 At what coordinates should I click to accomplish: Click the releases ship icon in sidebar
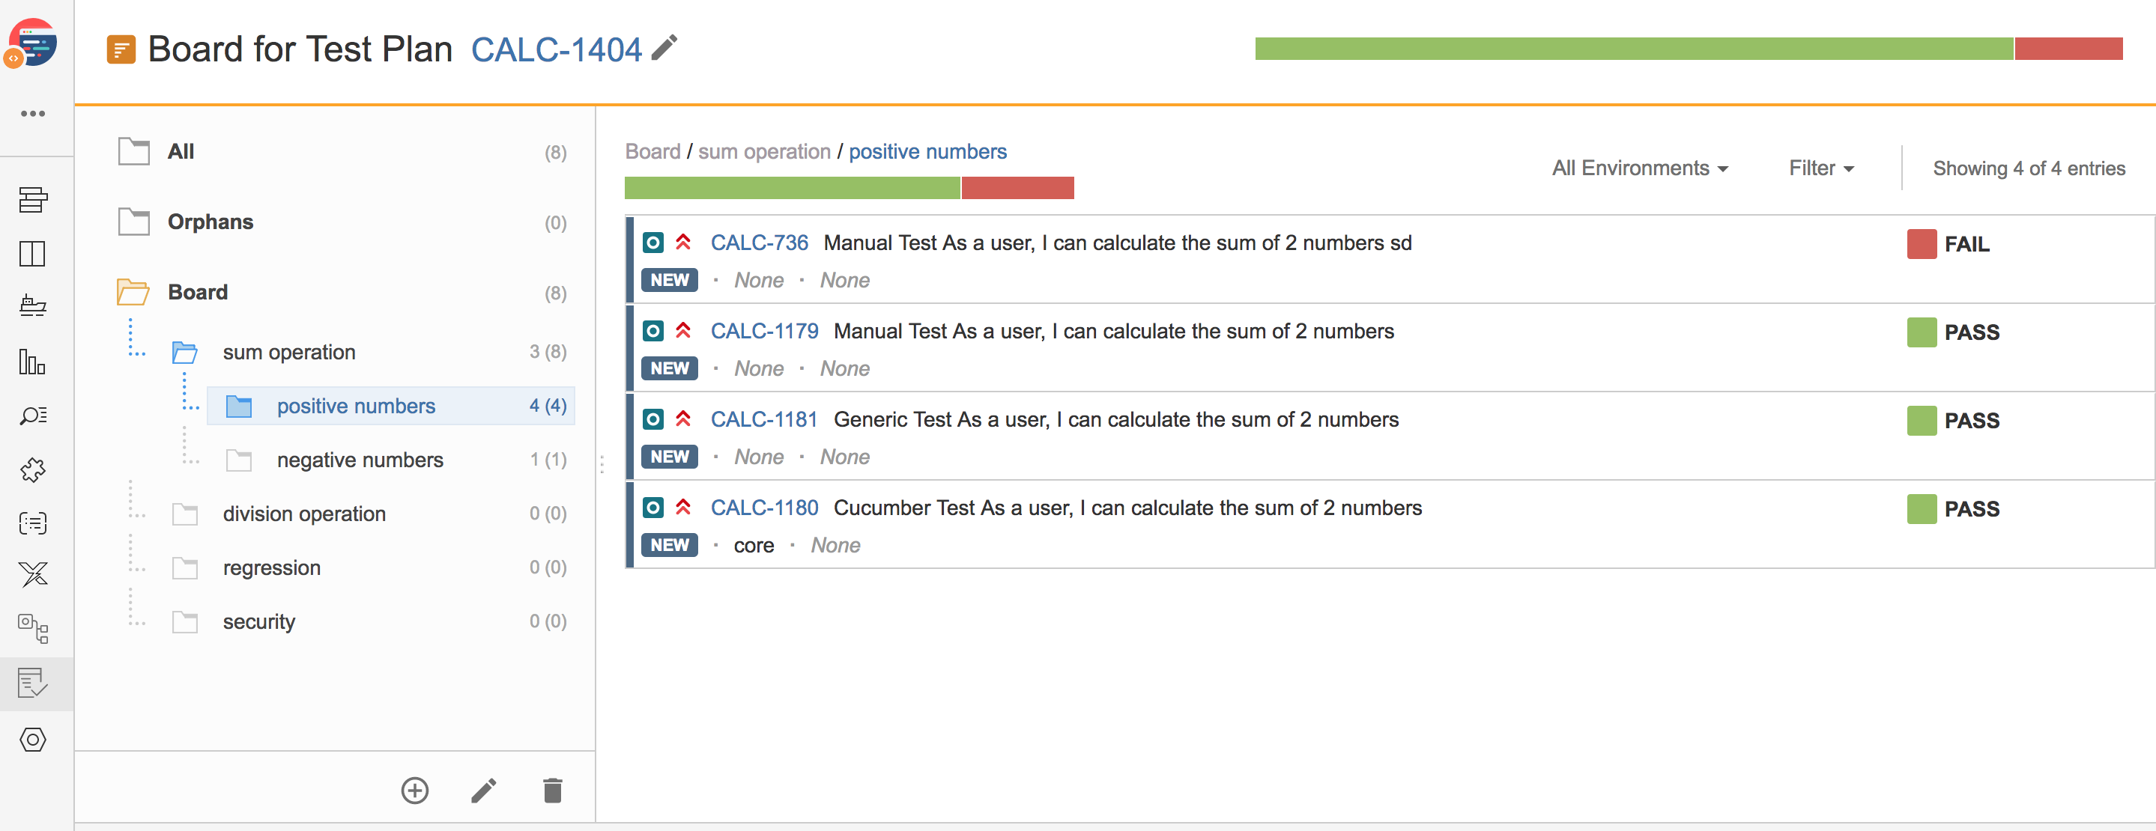click(33, 306)
